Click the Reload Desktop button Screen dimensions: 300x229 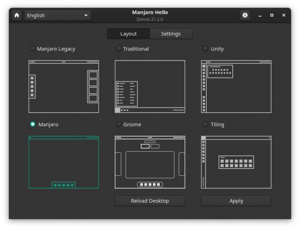tap(150, 201)
